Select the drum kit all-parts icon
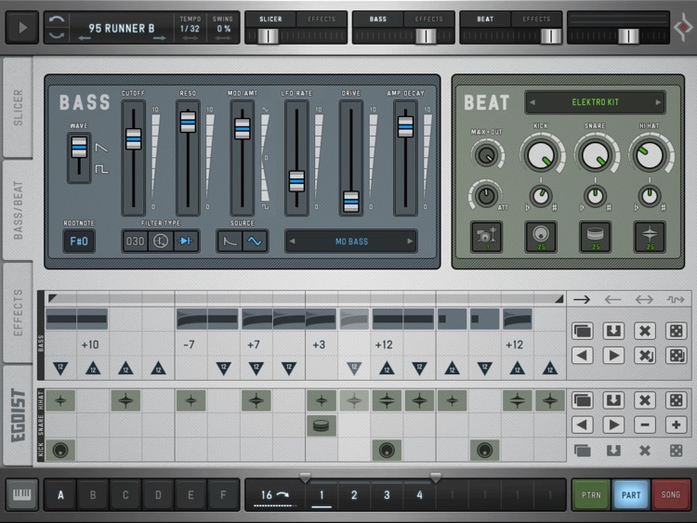697x523 pixels. pyautogui.click(x=486, y=236)
